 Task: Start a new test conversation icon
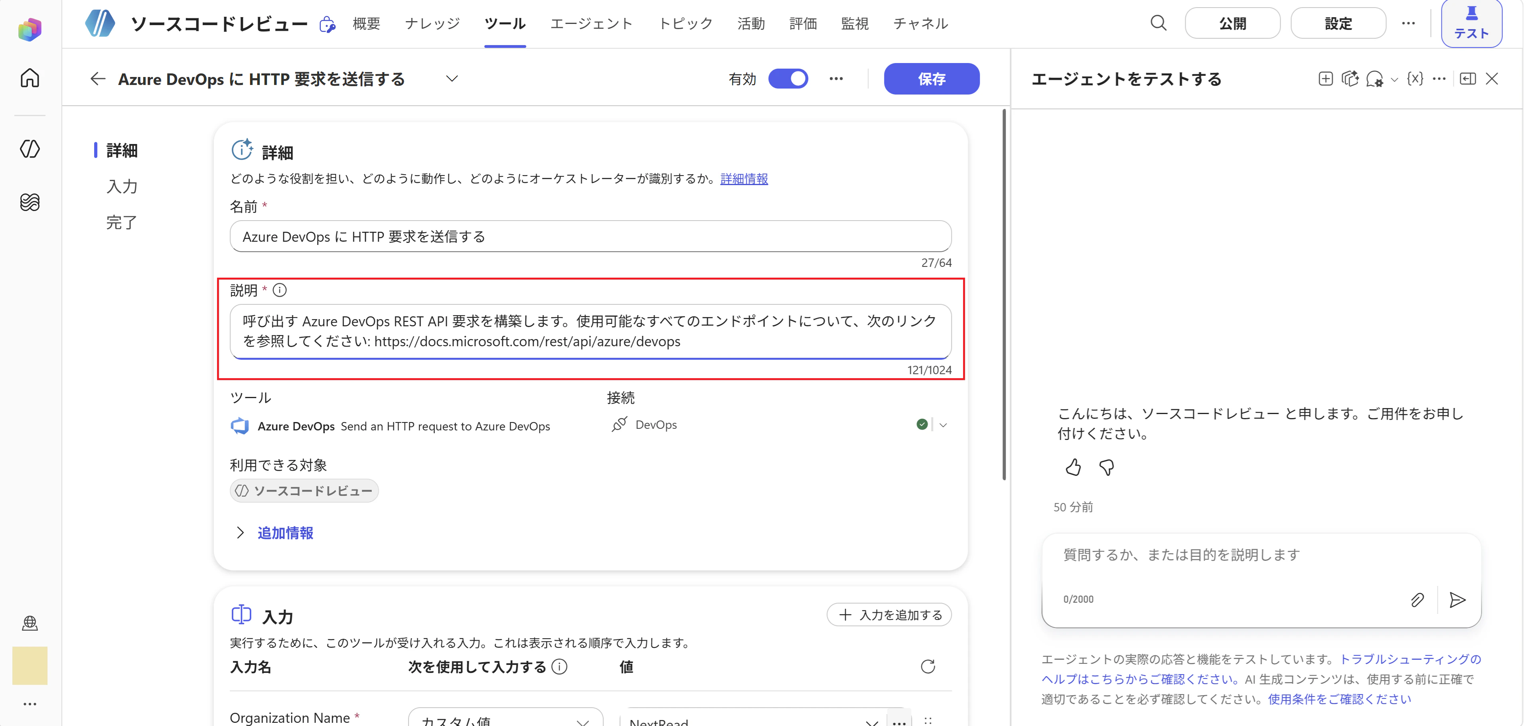[x=1326, y=79]
